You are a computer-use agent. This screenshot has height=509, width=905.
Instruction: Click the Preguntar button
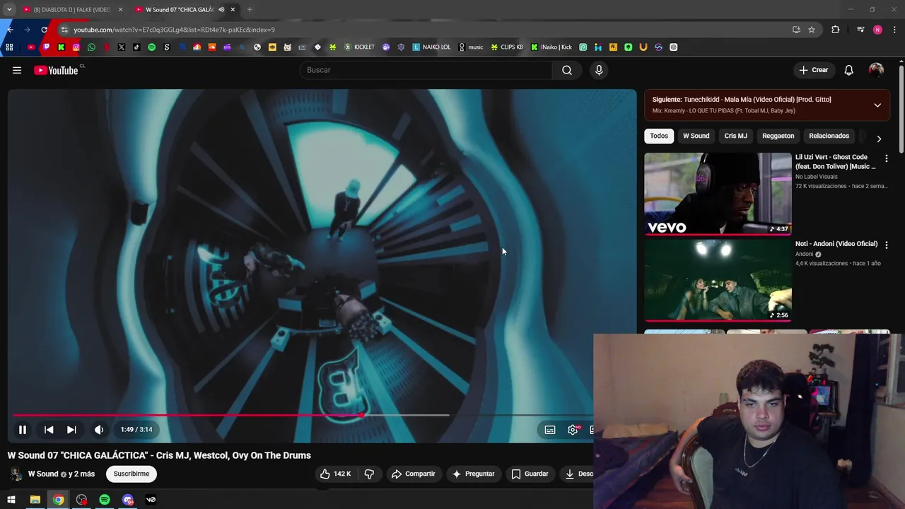473,474
